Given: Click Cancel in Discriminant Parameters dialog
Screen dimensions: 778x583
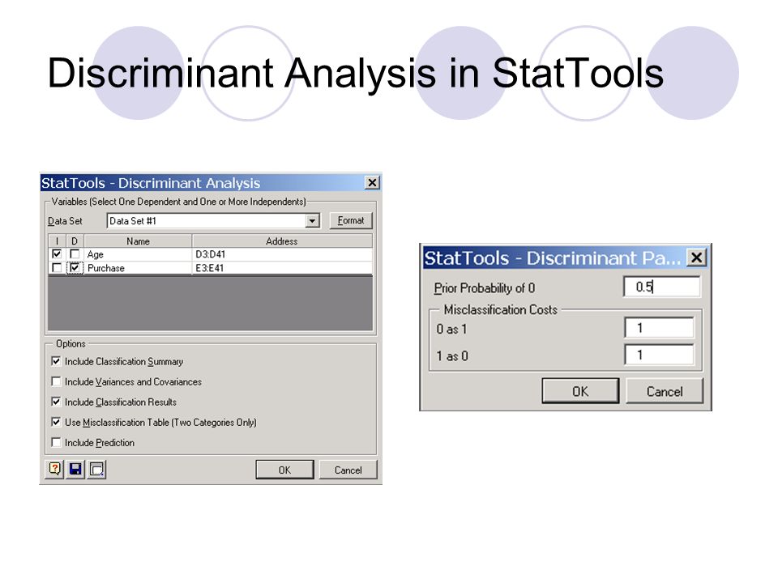Looking at the screenshot, I should 665,391.
